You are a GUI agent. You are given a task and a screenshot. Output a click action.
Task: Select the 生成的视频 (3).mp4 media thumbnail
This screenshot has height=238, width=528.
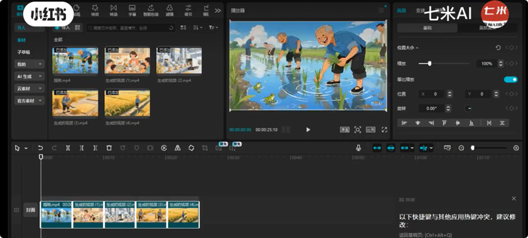(x=75, y=104)
